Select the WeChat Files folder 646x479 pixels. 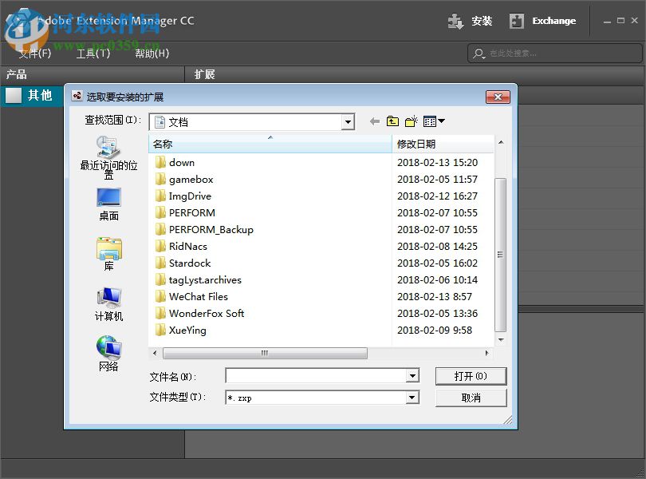click(x=197, y=296)
